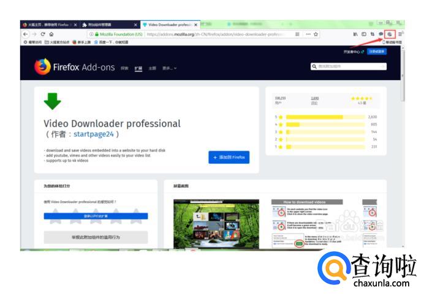The height and width of the screenshot is (302, 424).
Task: Open the Library bookshelf icon
Action: 355,34
